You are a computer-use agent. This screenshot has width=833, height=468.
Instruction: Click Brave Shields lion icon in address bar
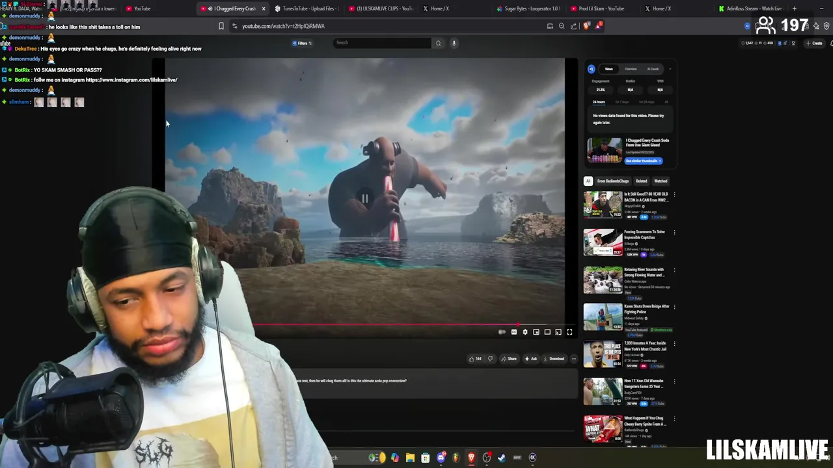click(586, 26)
